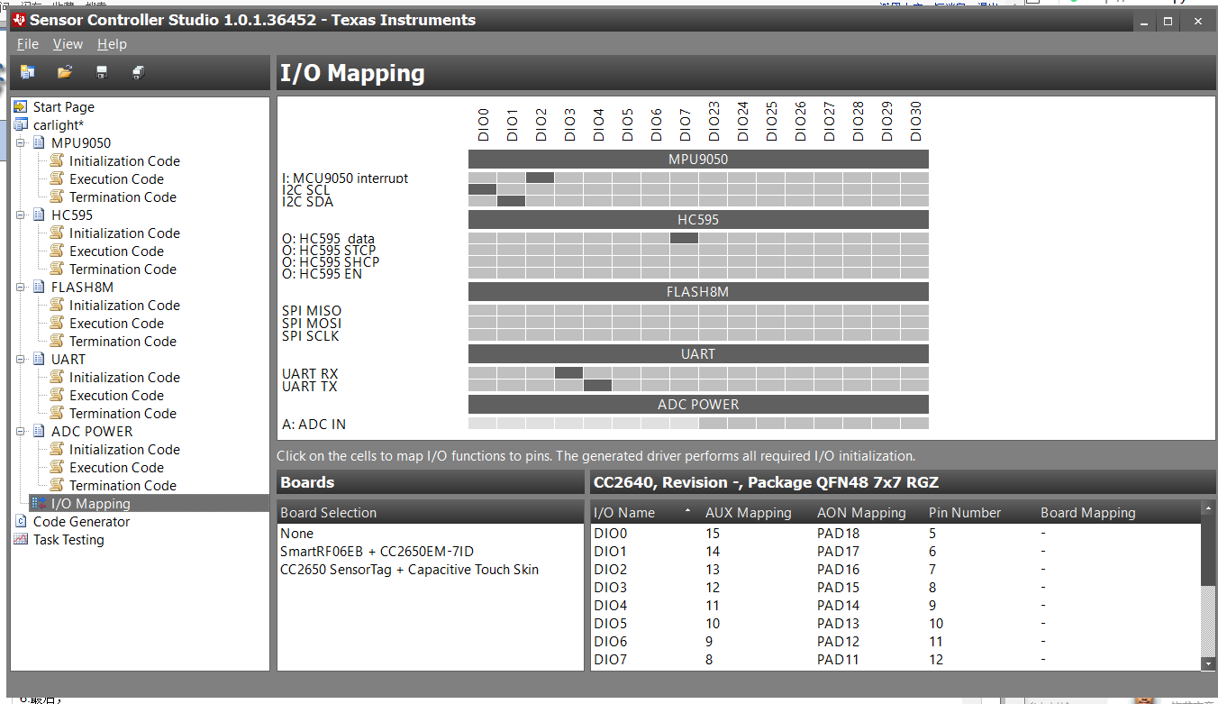Image resolution: width=1218 pixels, height=704 pixels.
Task: Select the DIO0 row in pin table
Action: 896,534
